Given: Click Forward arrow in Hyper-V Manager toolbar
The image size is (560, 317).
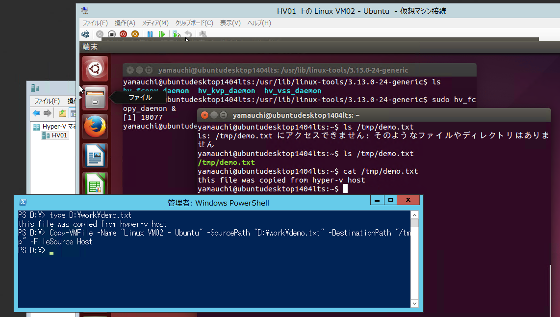Looking at the screenshot, I should [x=48, y=113].
